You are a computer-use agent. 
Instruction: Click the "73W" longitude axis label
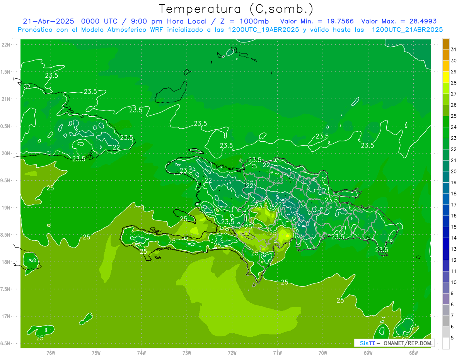coord(187,353)
